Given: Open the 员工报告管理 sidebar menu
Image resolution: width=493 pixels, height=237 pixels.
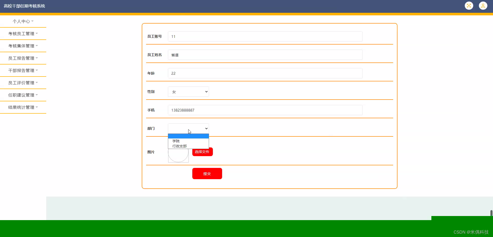Looking at the screenshot, I should (23, 58).
